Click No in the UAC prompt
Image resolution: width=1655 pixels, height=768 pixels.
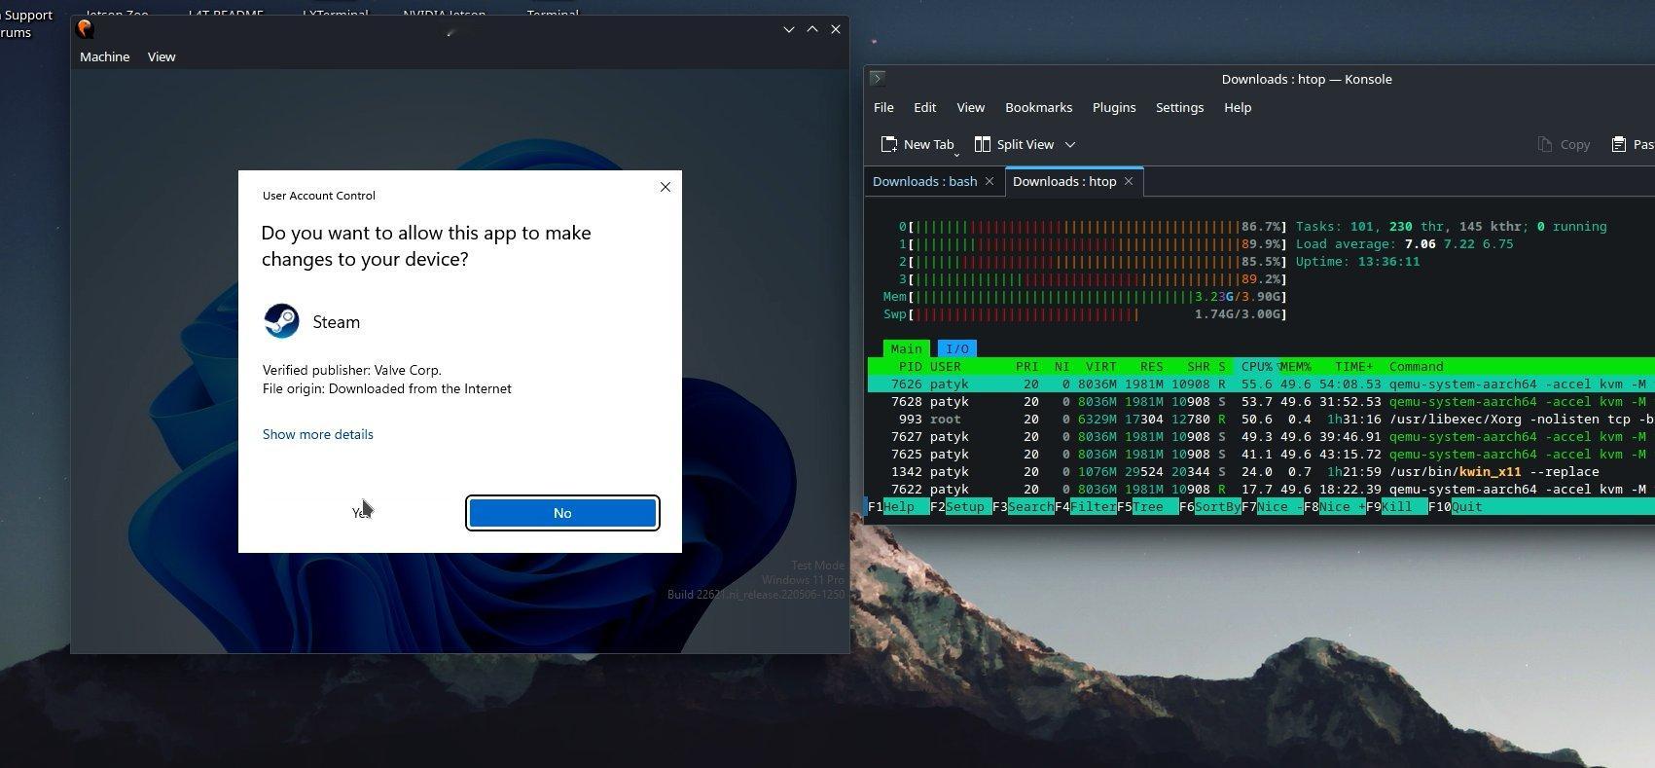(562, 513)
